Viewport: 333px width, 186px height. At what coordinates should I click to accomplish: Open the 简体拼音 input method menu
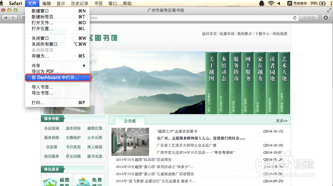[x=297, y=3]
